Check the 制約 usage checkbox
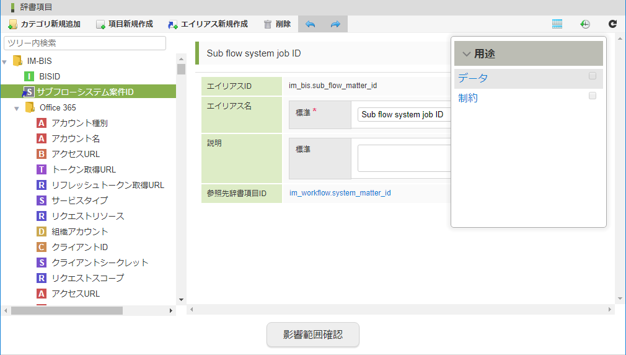 point(593,96)
